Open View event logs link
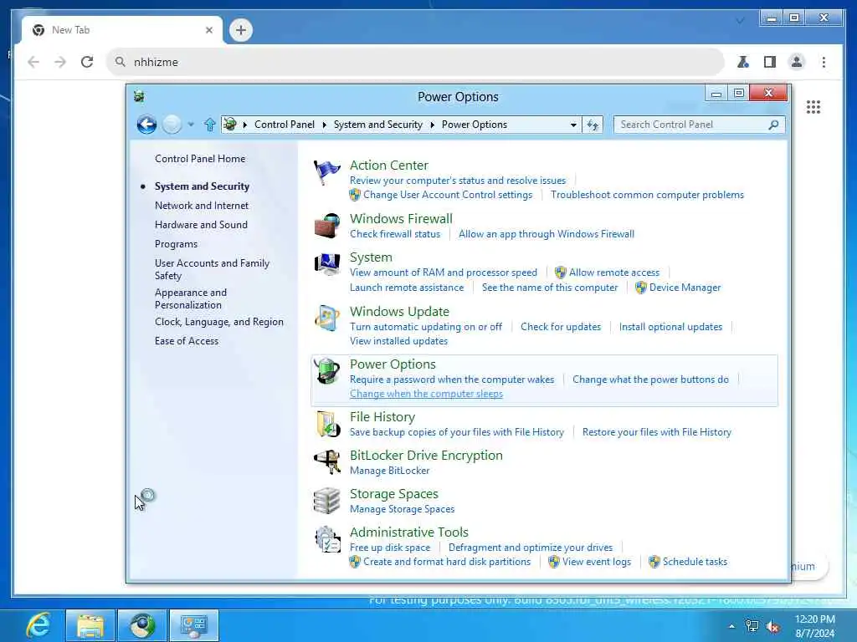 point(596,561)
